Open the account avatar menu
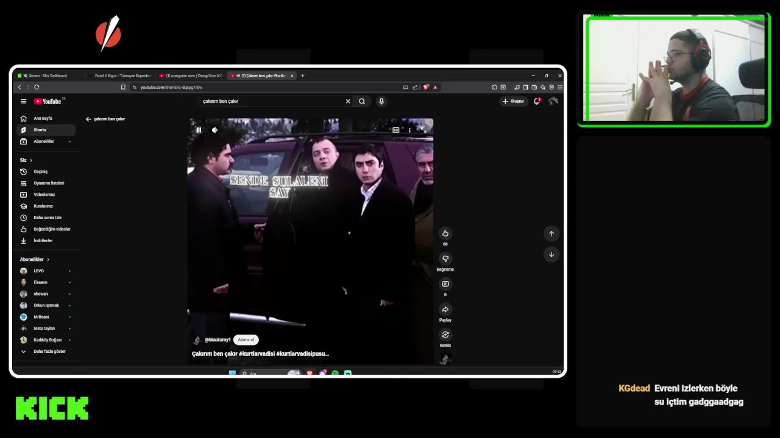The height and width of the screenshot is (438, 780). [x=553, y=102]
